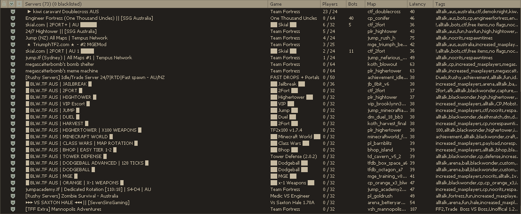521x214 pixels.
Task: Click VAC shield on Jump (NZ) All Maps row
Action: [13, 38]
